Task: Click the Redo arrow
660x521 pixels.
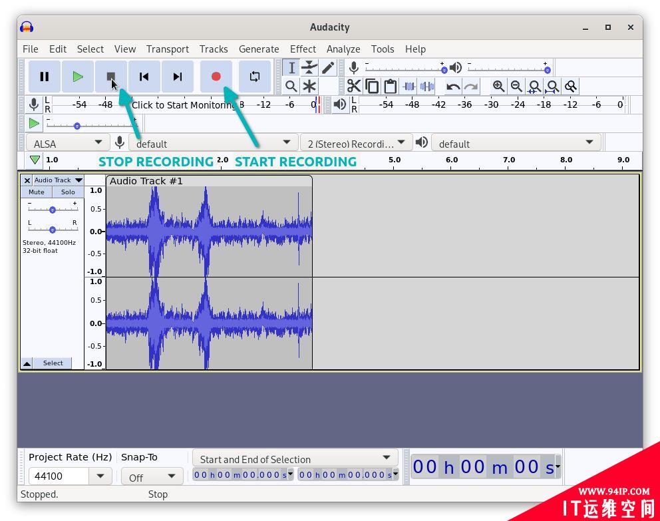Action: [471, 87]
